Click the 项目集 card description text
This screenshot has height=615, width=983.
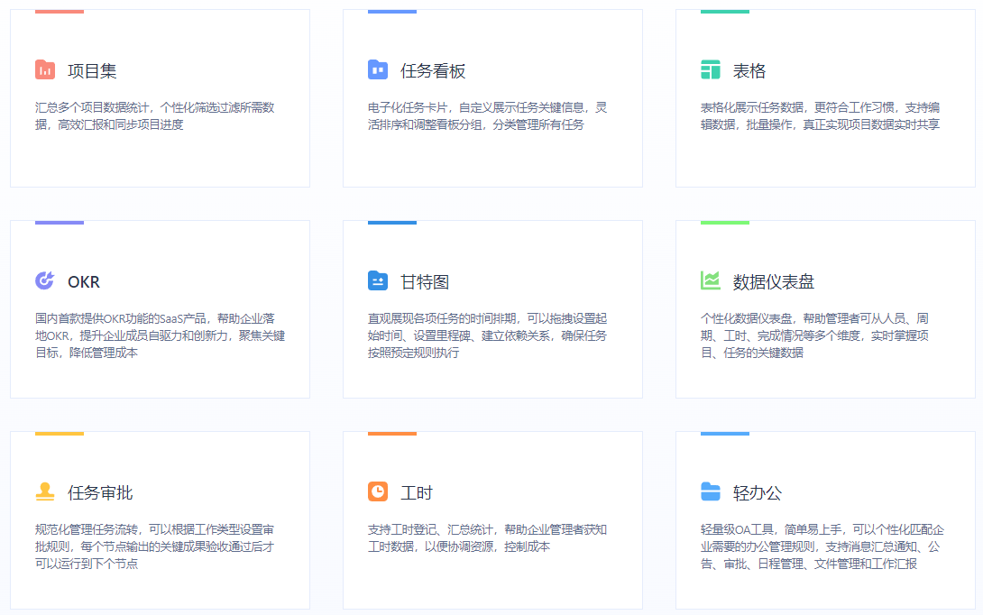(x=154, y=116)
